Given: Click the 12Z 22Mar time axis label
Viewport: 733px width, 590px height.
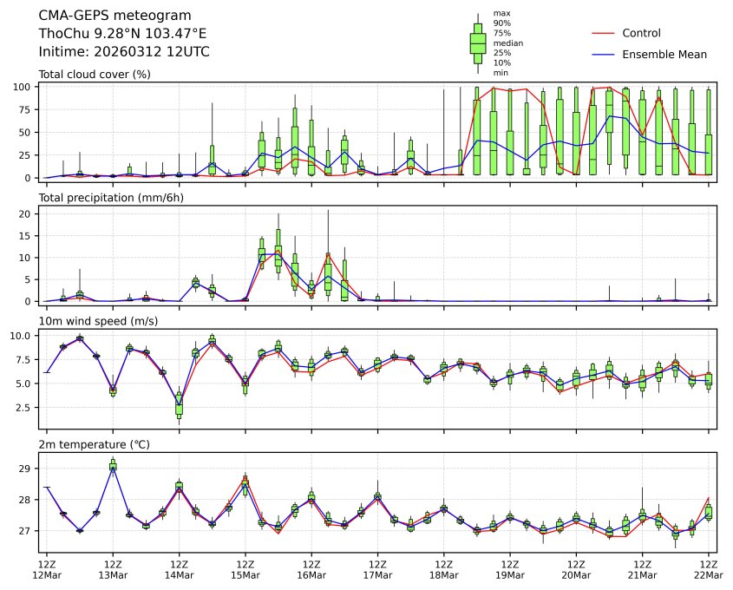Looking at the screenshot, I should (709, 570).
